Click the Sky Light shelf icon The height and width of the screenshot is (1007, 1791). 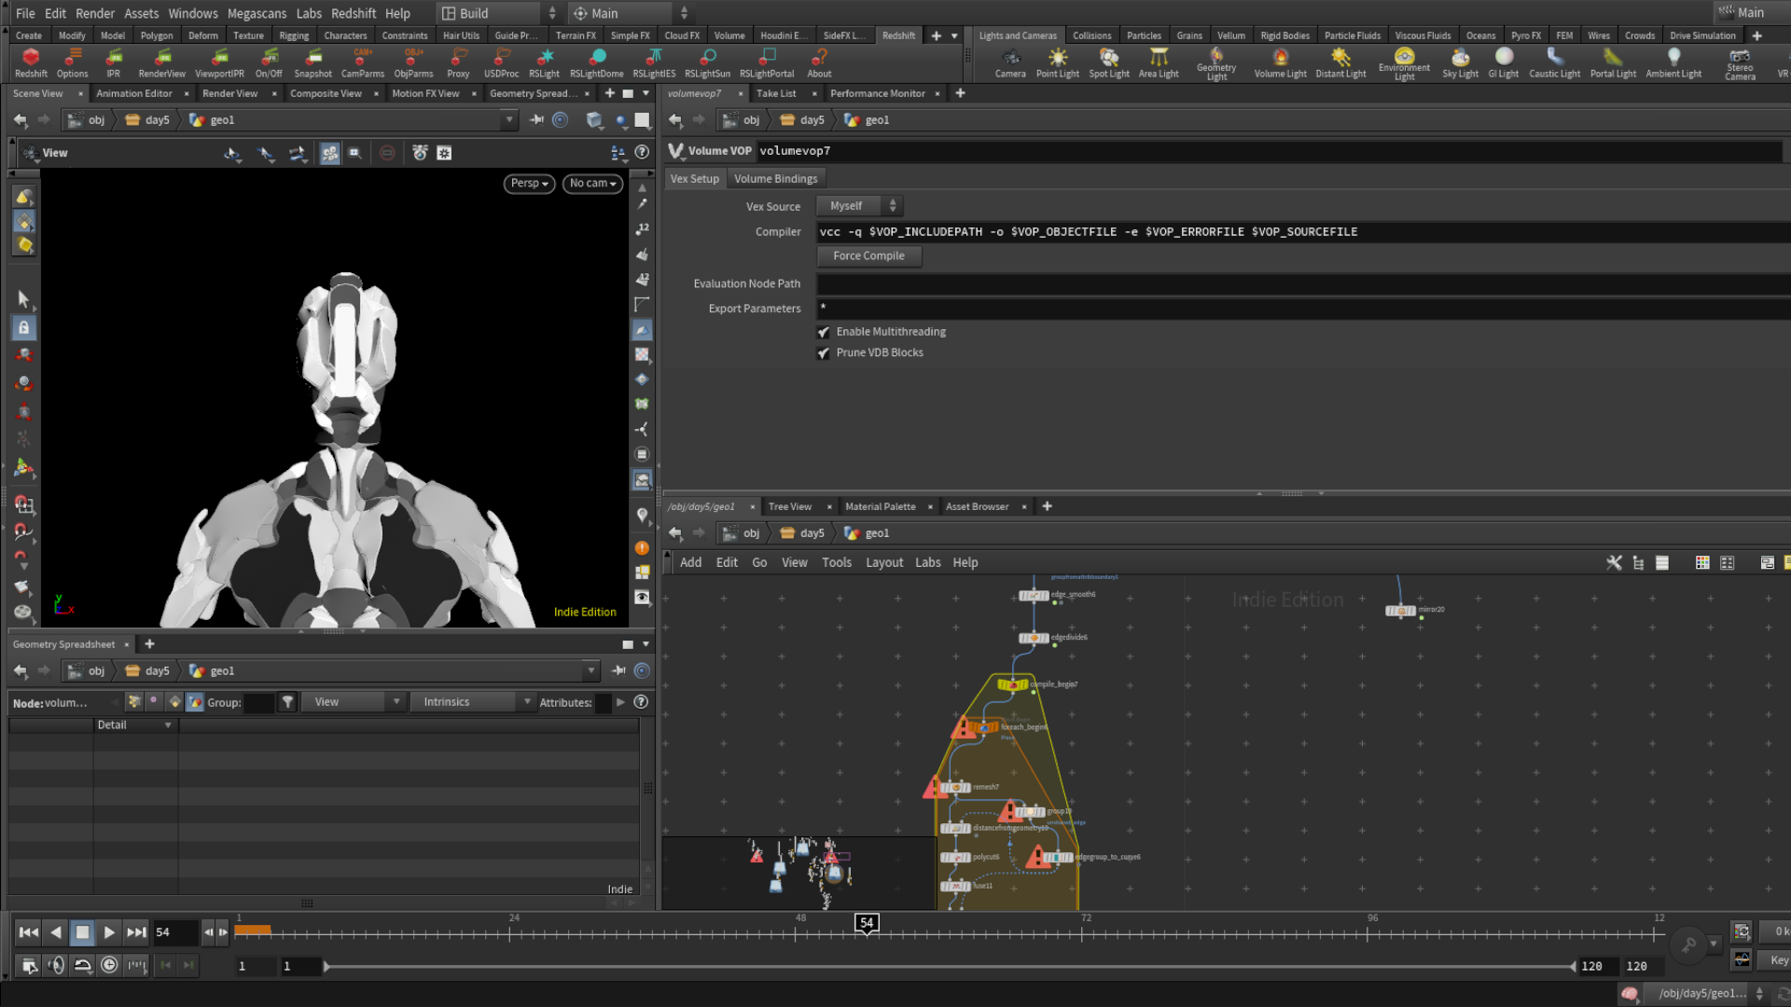(1460, 62)
